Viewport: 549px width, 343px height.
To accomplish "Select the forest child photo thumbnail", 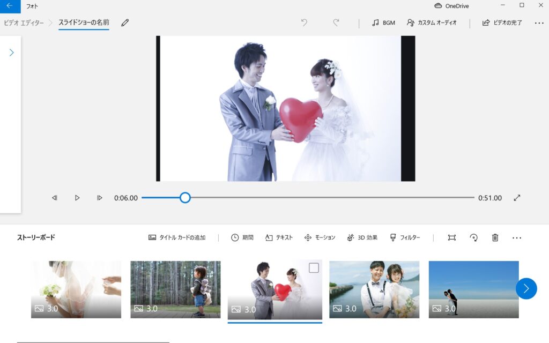I will (175, 289).
